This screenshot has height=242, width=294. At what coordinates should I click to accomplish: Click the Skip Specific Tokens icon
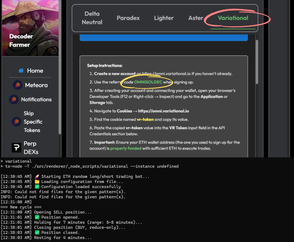[16, 122]
